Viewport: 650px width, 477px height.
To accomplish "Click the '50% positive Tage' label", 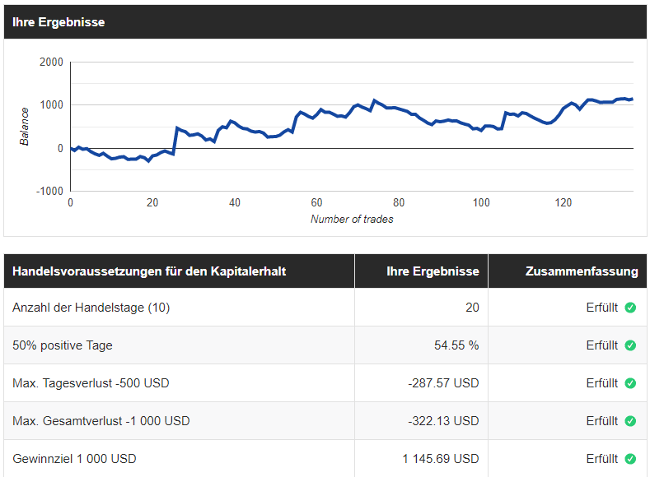I will (63, 345).
